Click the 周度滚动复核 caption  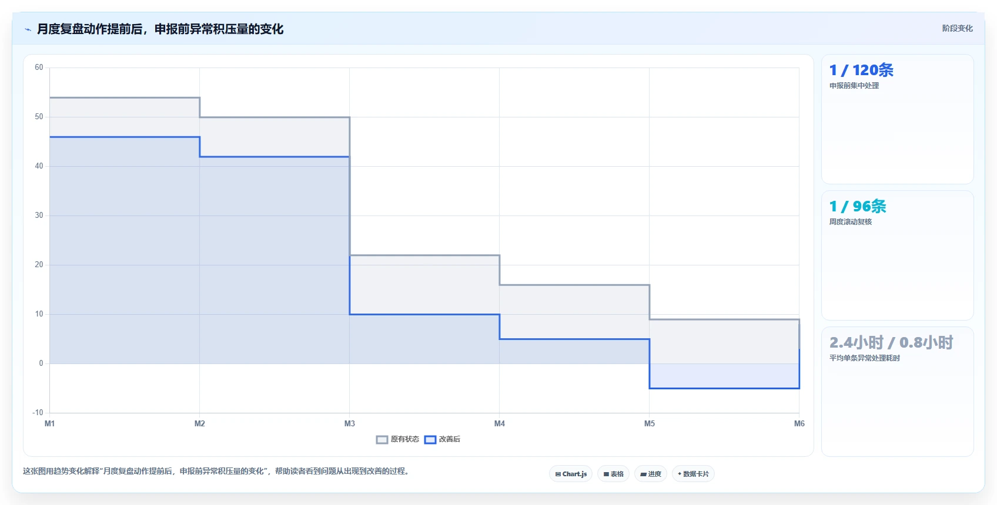(851, 222)
